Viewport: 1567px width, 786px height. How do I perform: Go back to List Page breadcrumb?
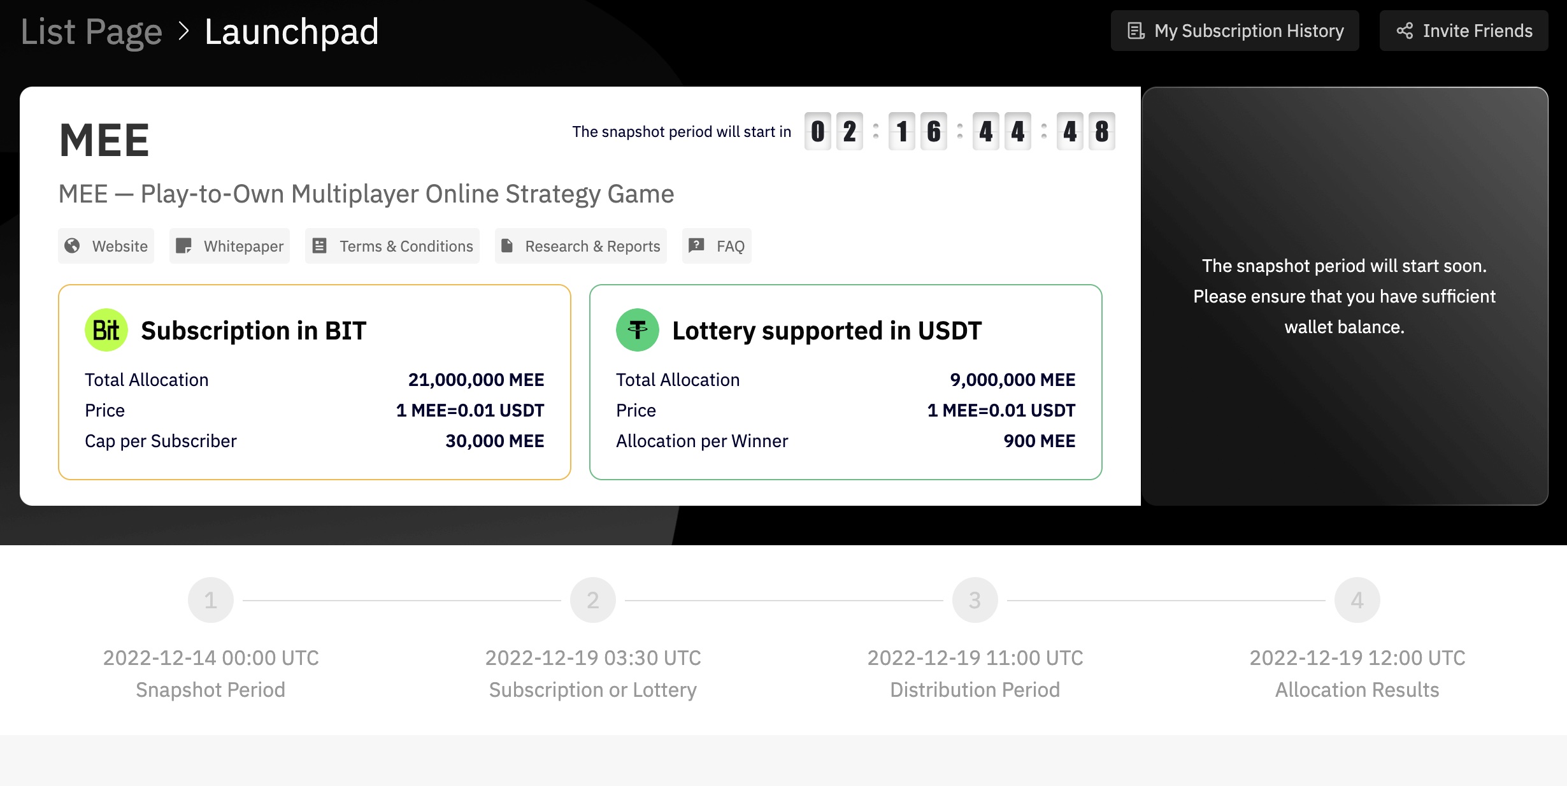tap(92, 32)
